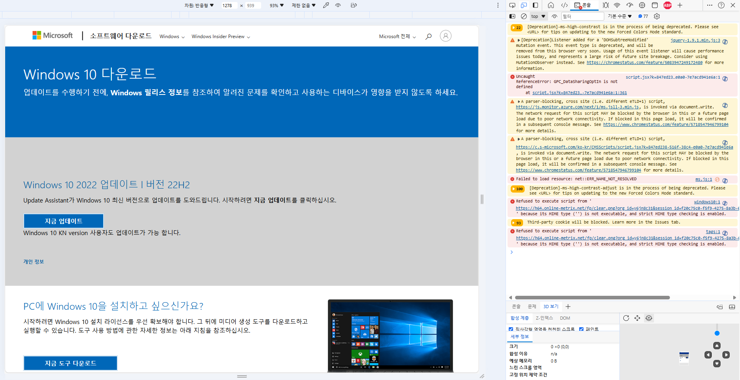This screenshot has height=380, width=740.
Task: Click the 939 height input field
Action: tap(253, 6)
